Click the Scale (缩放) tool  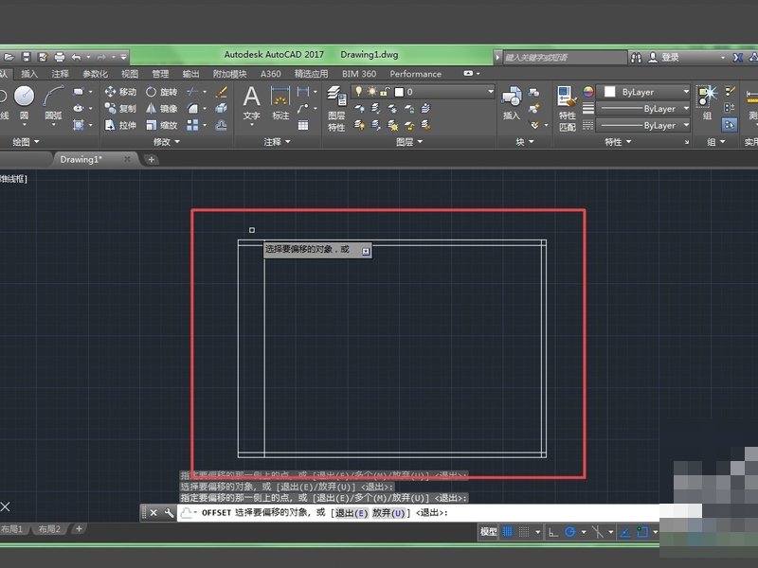(161, 125)
